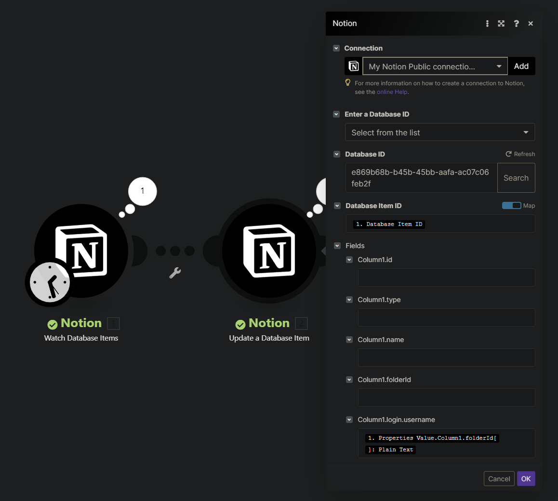Collapse the Column1.login.username field

349,420
